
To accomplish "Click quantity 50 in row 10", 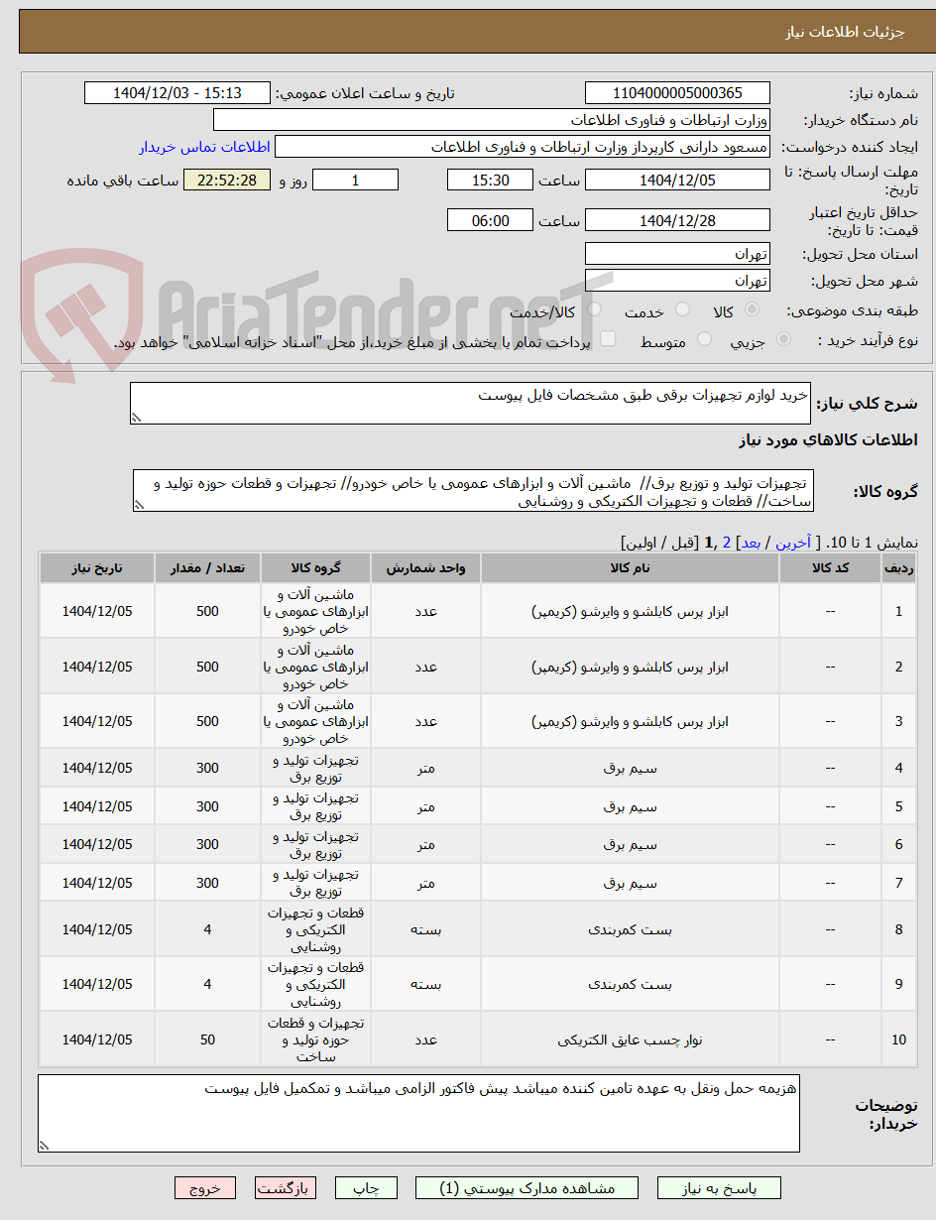I will pyautogui.click(x=207, y=1039).
